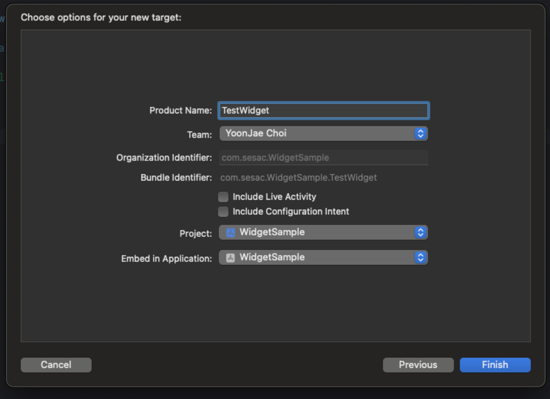Click the blue Finish button
550x399 pixels.
pos(495,365)
